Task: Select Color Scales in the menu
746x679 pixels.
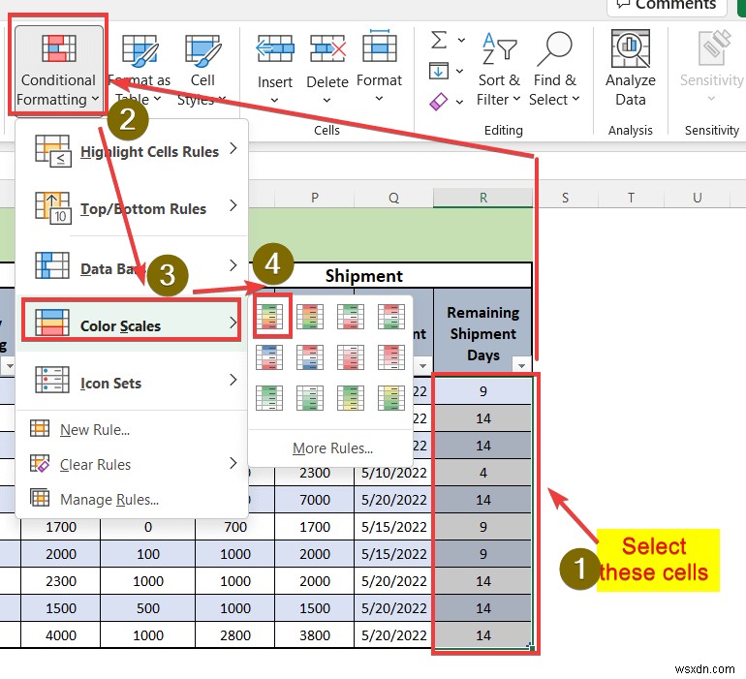Action: tap(132, 325)
